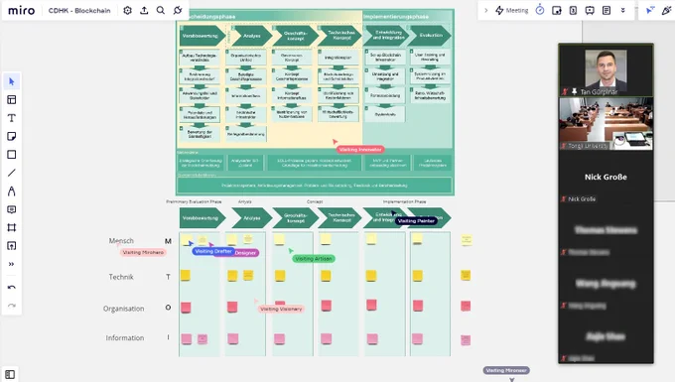Image resolution: width=675 pixels, height=382 pixels.
Task: Select the Upload tool in left toolbar
Action: [x=12, y=246]
